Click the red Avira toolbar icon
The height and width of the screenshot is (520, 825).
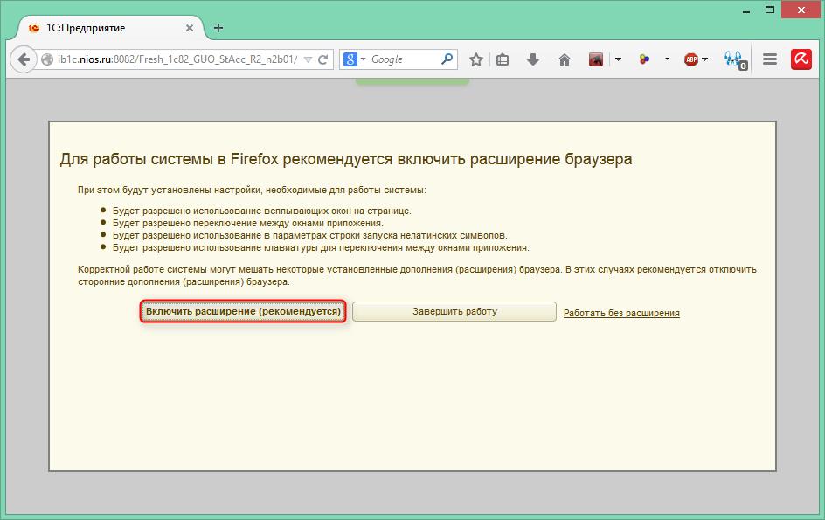point(801,59)
